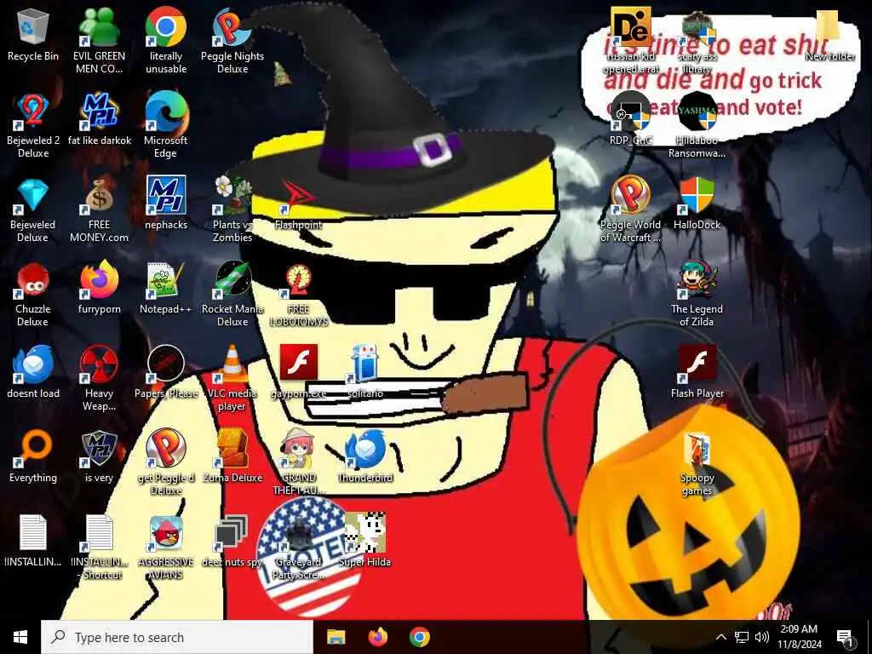The width and height of the screenshot is (872, 654).
Task: Open the 'scary ass library' shortcut
Action: tap(697, 26)
